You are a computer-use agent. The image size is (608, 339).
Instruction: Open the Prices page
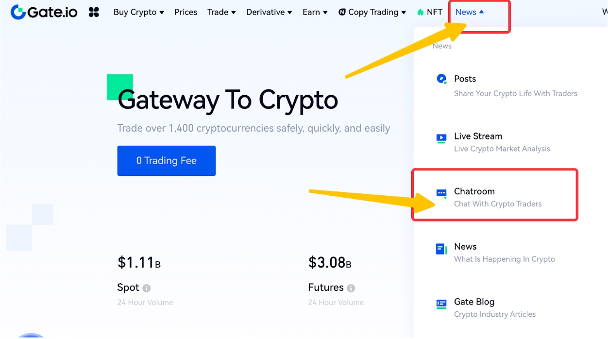click(x=186, y=12)
